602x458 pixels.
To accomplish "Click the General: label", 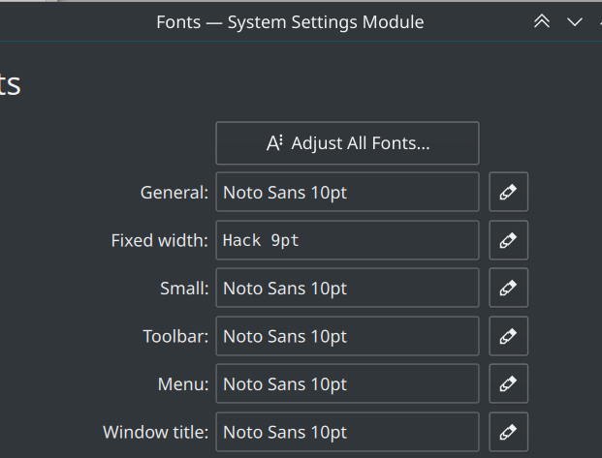I will click(174, 192).
